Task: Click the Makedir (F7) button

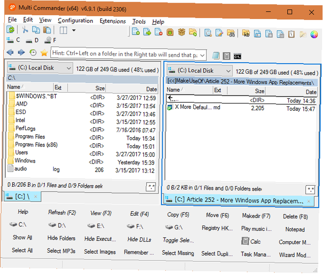Action: coord(256,216)
